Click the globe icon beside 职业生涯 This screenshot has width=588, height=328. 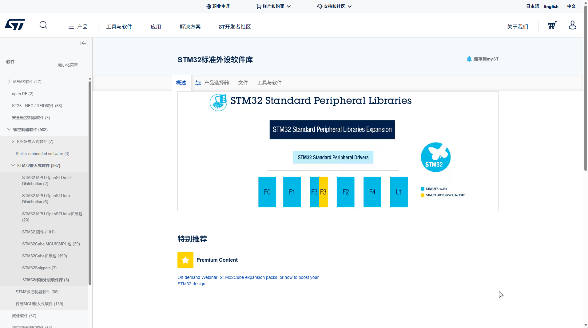tap(209, 6)
